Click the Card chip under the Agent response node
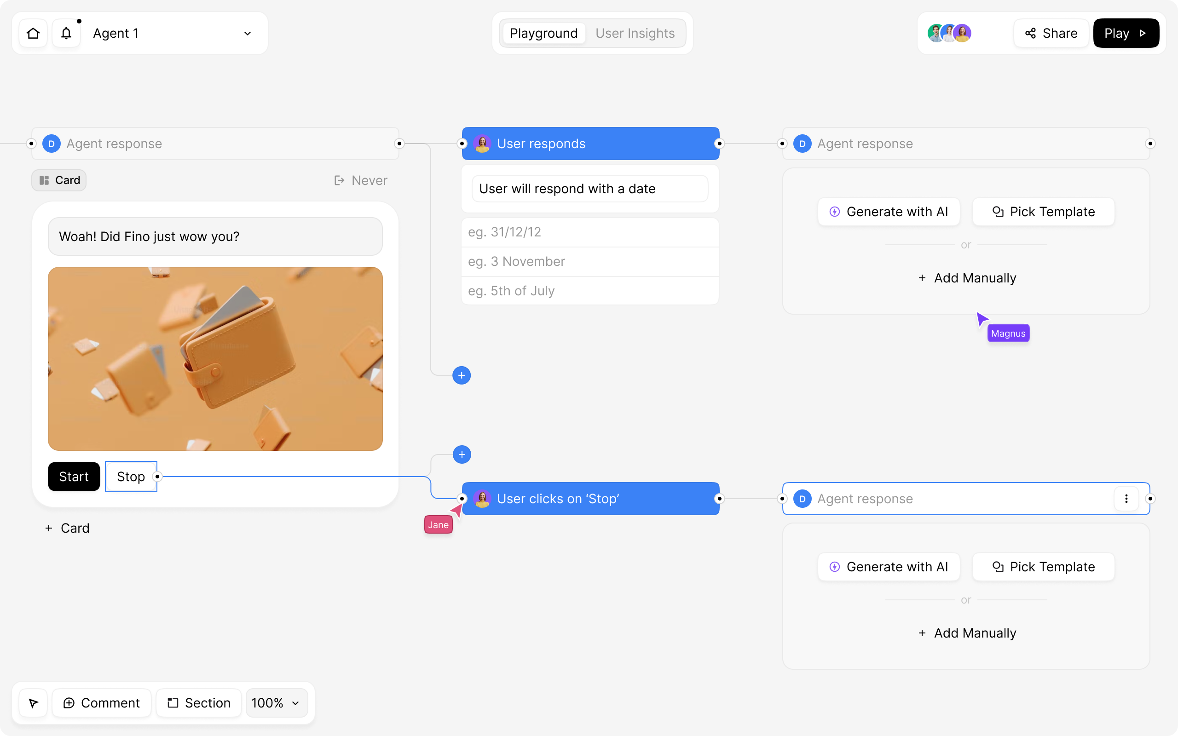The height and width of the screenshot is (736, 1178). click(58, 179)
